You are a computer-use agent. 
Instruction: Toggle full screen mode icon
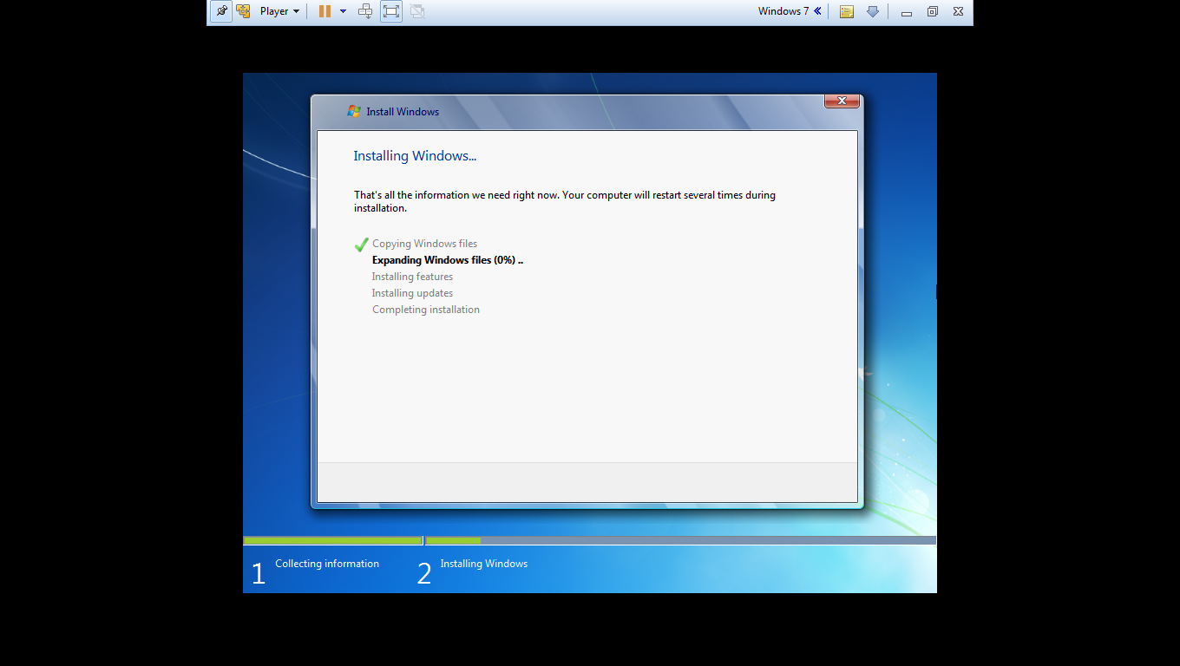click(x=391, y=11)
